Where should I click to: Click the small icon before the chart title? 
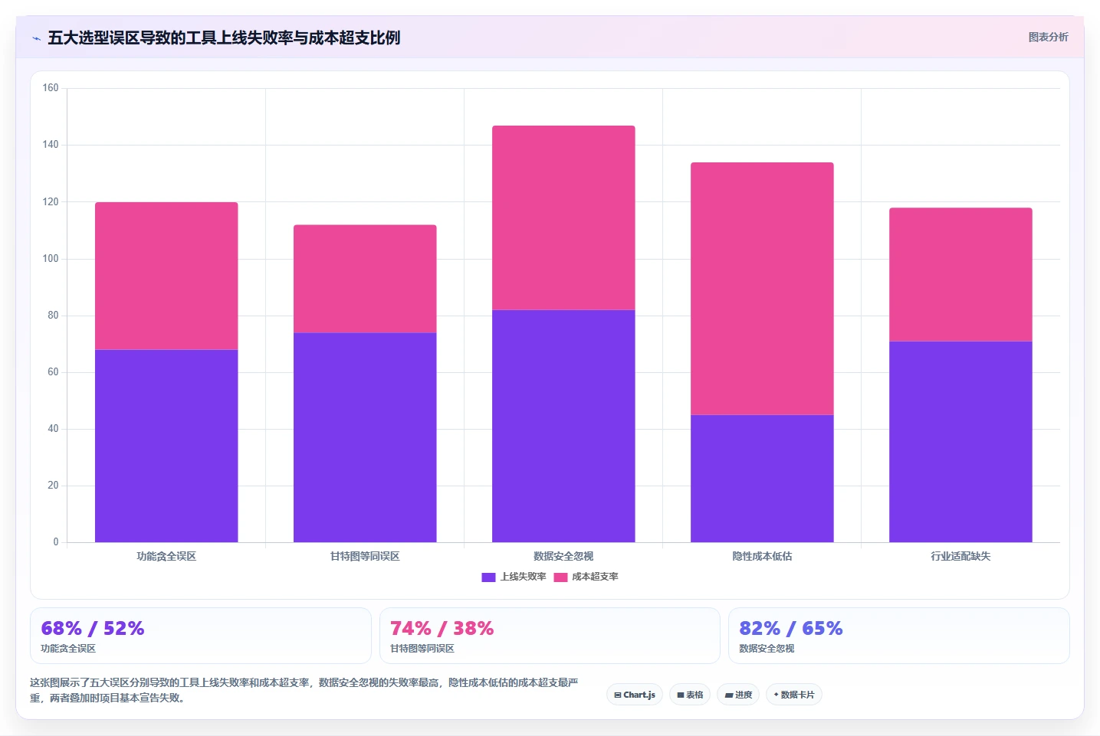tap(36, 38)
